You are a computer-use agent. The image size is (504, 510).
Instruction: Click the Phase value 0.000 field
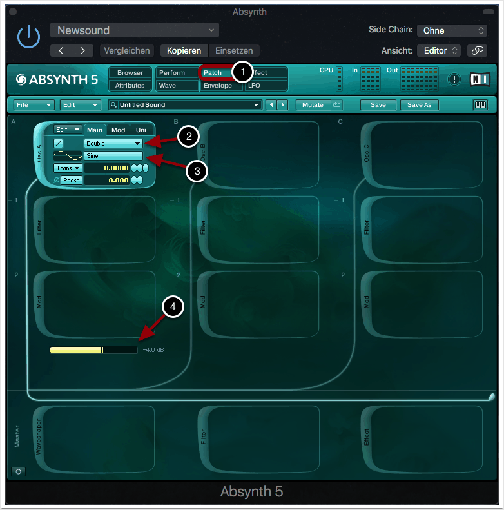(x=107, y=180)
